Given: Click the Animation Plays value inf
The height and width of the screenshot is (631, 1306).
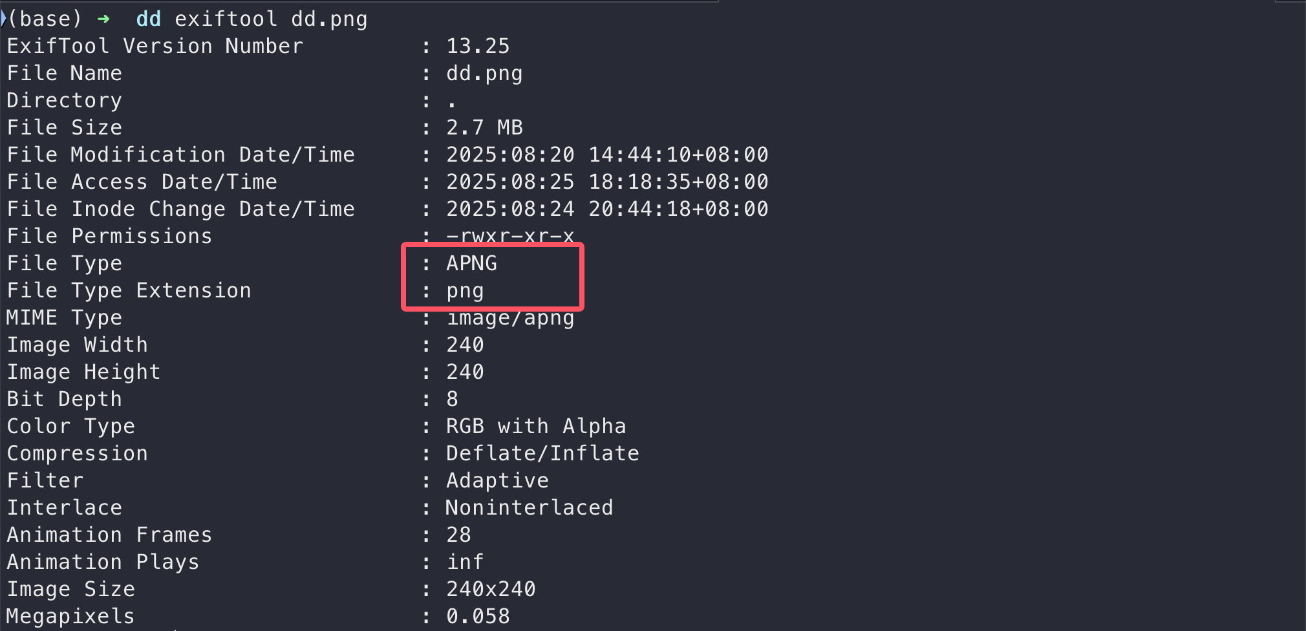Looking at the screenshot, I should click(x=465, y=562).
